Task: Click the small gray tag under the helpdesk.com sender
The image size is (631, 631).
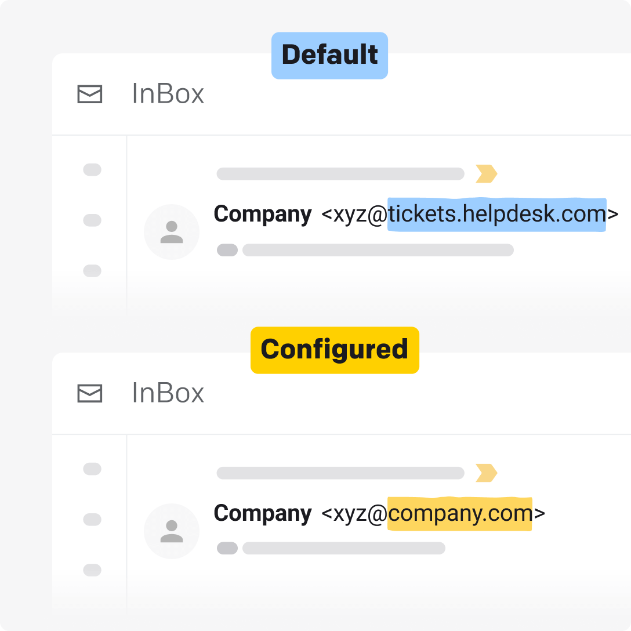Action: pyautogui.click(x=227, y=250)
